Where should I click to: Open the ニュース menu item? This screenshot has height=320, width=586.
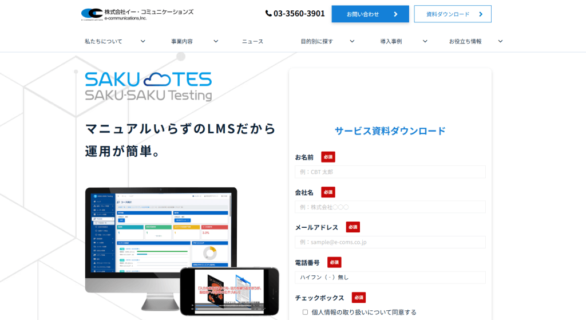tap(252, 41)
